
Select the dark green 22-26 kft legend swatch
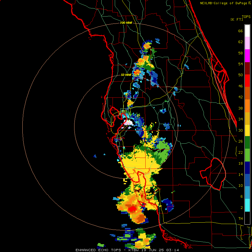click(x=247, y=143)
